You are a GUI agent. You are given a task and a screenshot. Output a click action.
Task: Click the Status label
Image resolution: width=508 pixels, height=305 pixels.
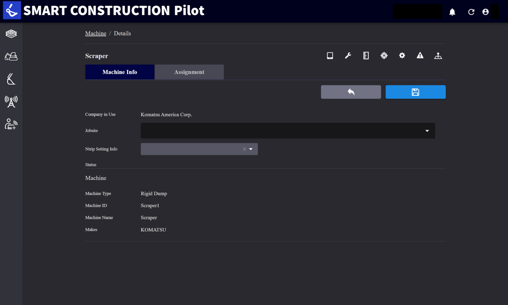point(91,165)
